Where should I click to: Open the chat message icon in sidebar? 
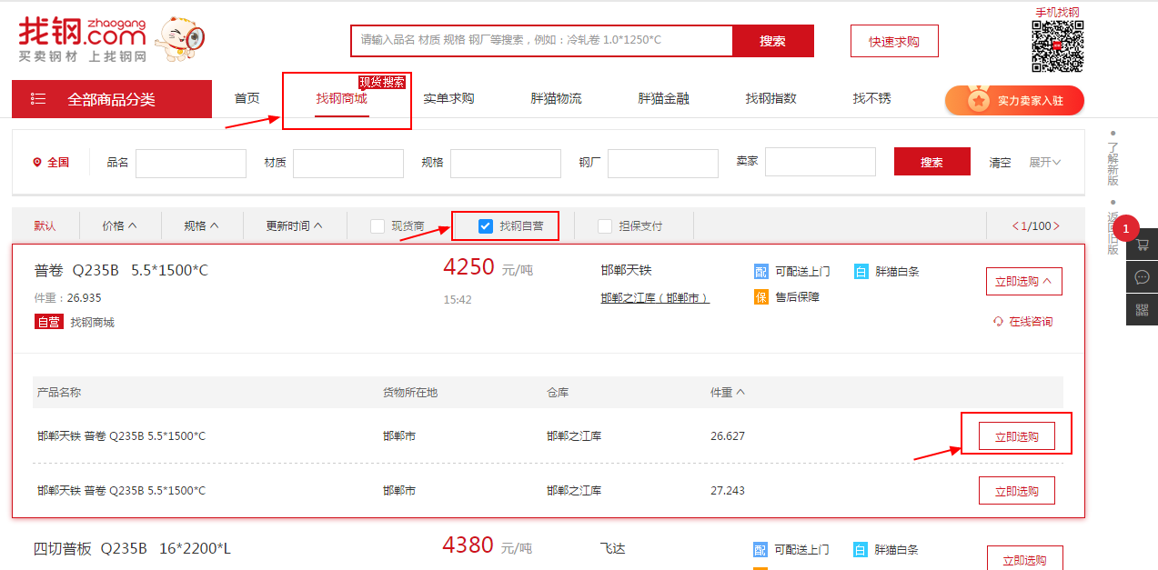(1142, 277)
